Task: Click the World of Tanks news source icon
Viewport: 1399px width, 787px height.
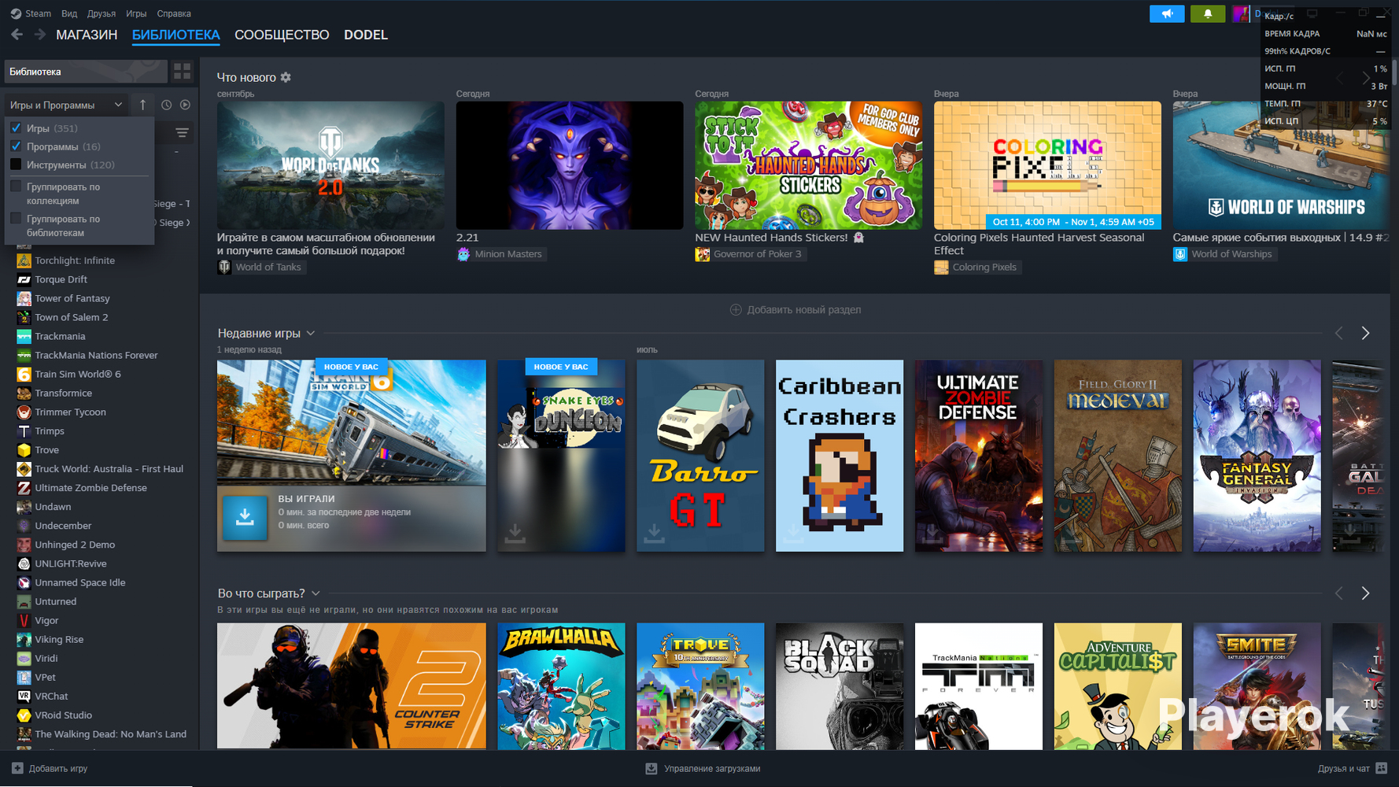Action: 224,267
